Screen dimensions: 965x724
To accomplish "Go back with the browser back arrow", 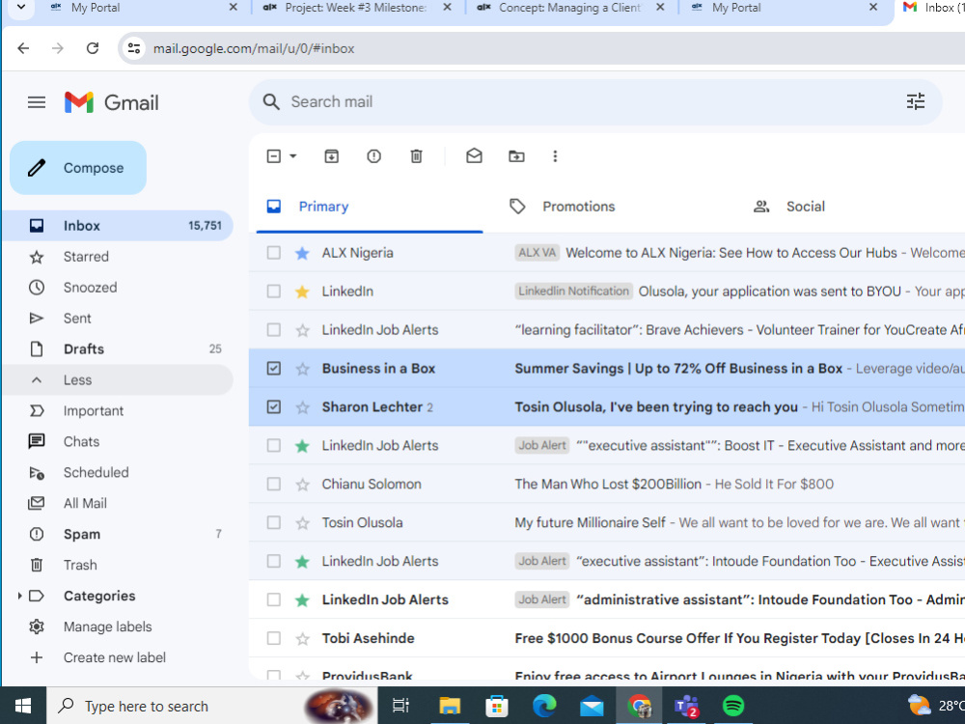I will click(23, 48).
